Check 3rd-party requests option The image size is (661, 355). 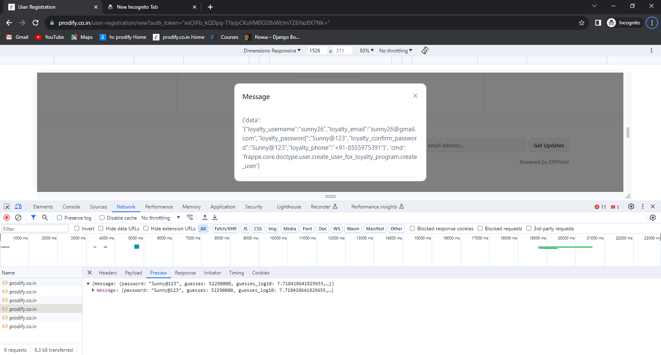529,228
